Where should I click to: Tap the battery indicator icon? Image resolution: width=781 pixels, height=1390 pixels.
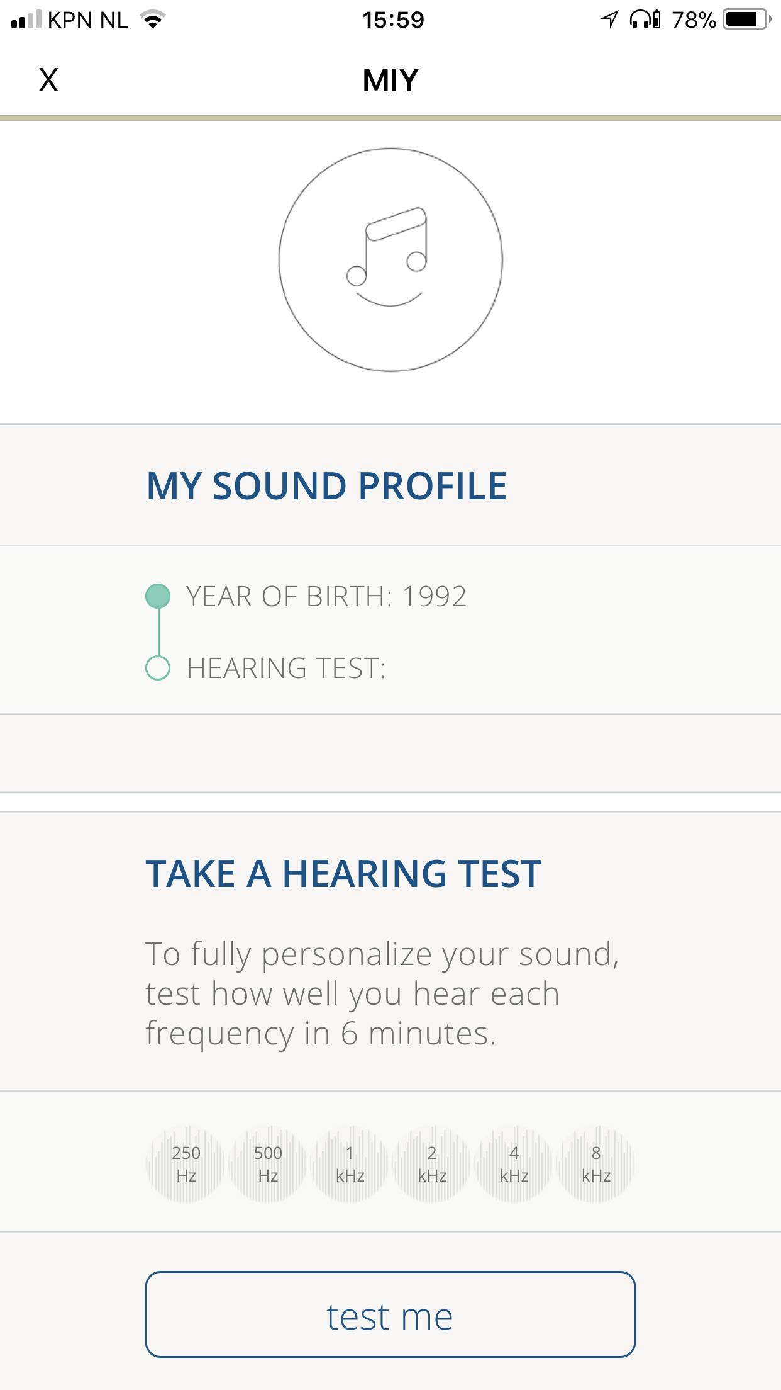coord(746,20)
